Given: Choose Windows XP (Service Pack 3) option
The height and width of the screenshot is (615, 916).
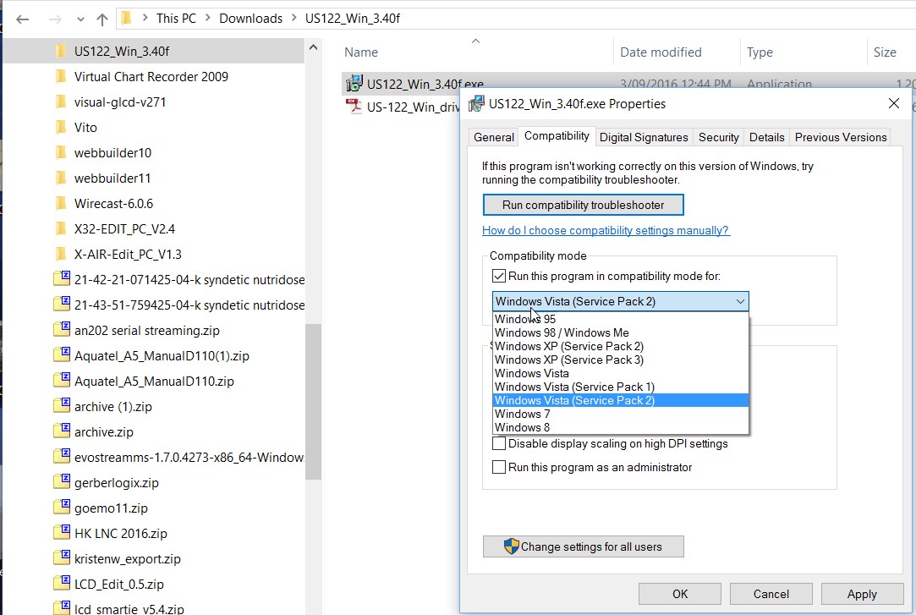Looking at the screenshot, I should coord(621,360).
